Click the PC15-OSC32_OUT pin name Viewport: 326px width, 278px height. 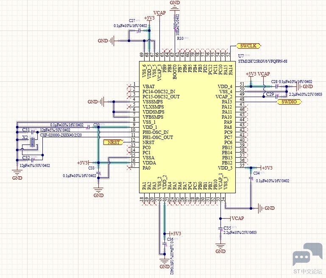click(161, 97)
